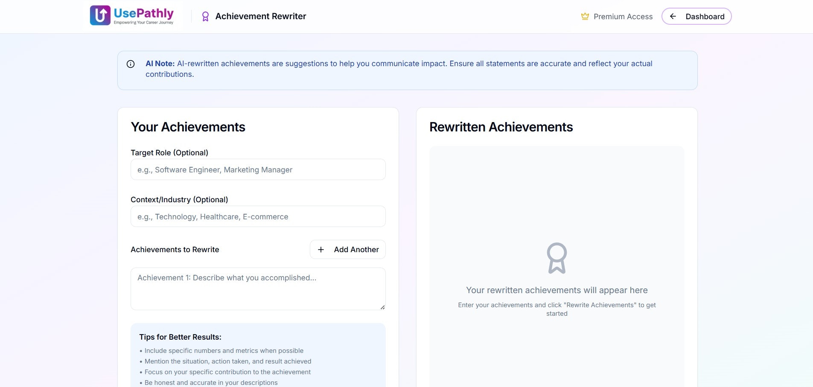Click the textarea resize handle corner
This screenshot has height=387, width=813.
pos(382,307)
